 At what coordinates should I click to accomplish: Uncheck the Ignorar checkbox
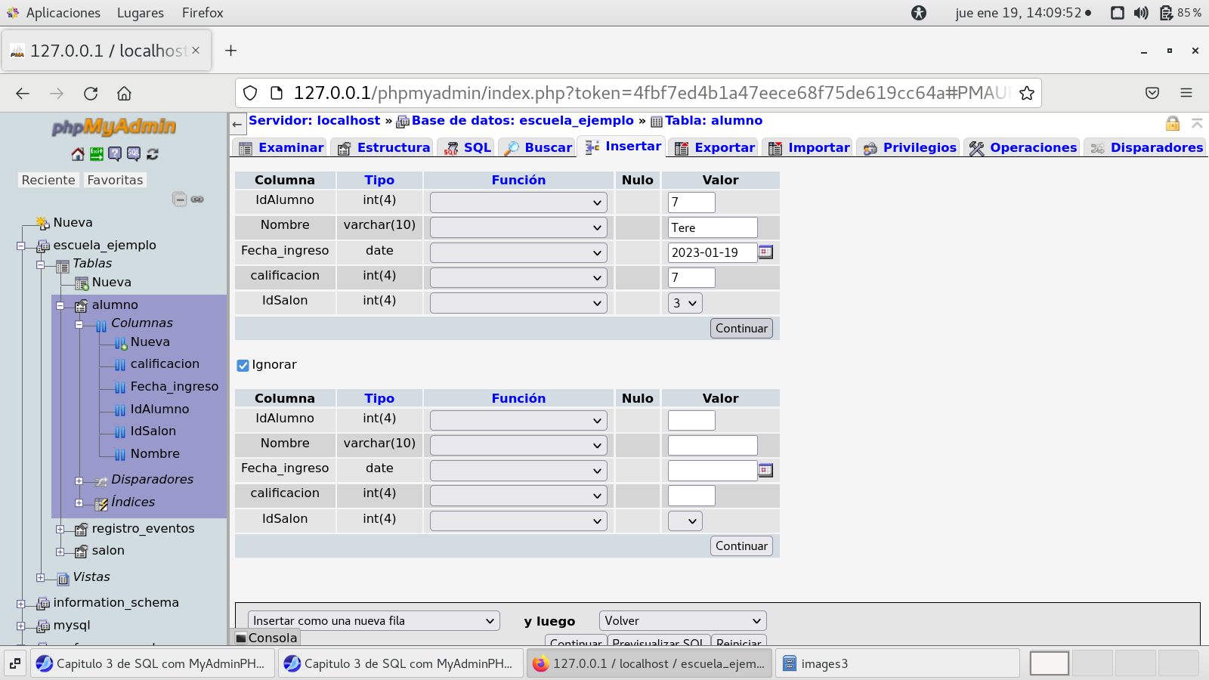coord(243,365)
